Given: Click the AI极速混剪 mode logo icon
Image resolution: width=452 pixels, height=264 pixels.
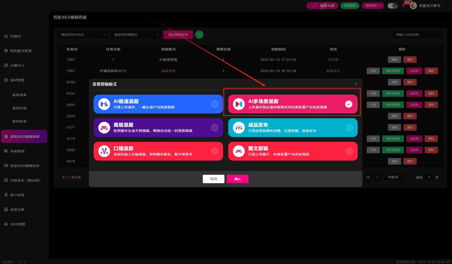Looking at the screenshot, I should [104, 104].
